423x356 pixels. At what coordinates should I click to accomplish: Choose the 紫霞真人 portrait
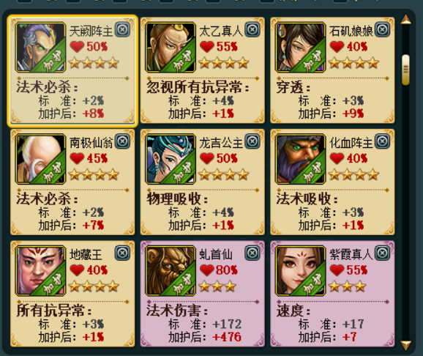click(300, 270)
